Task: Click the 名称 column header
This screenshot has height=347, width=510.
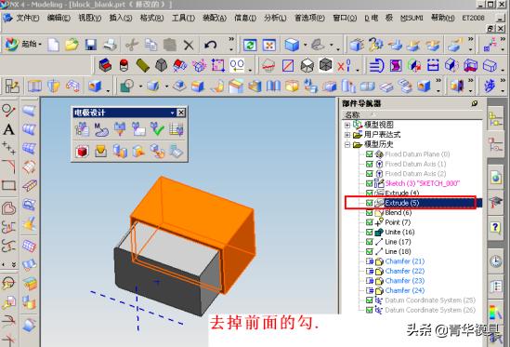Action: pos(353,114)
